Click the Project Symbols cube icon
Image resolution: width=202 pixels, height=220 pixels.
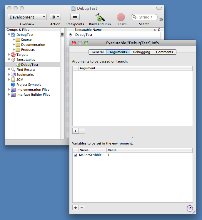coord(13,85)
